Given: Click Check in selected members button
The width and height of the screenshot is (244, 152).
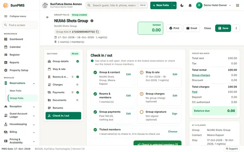Looking at the screenshot, I should tap(157, 144).
